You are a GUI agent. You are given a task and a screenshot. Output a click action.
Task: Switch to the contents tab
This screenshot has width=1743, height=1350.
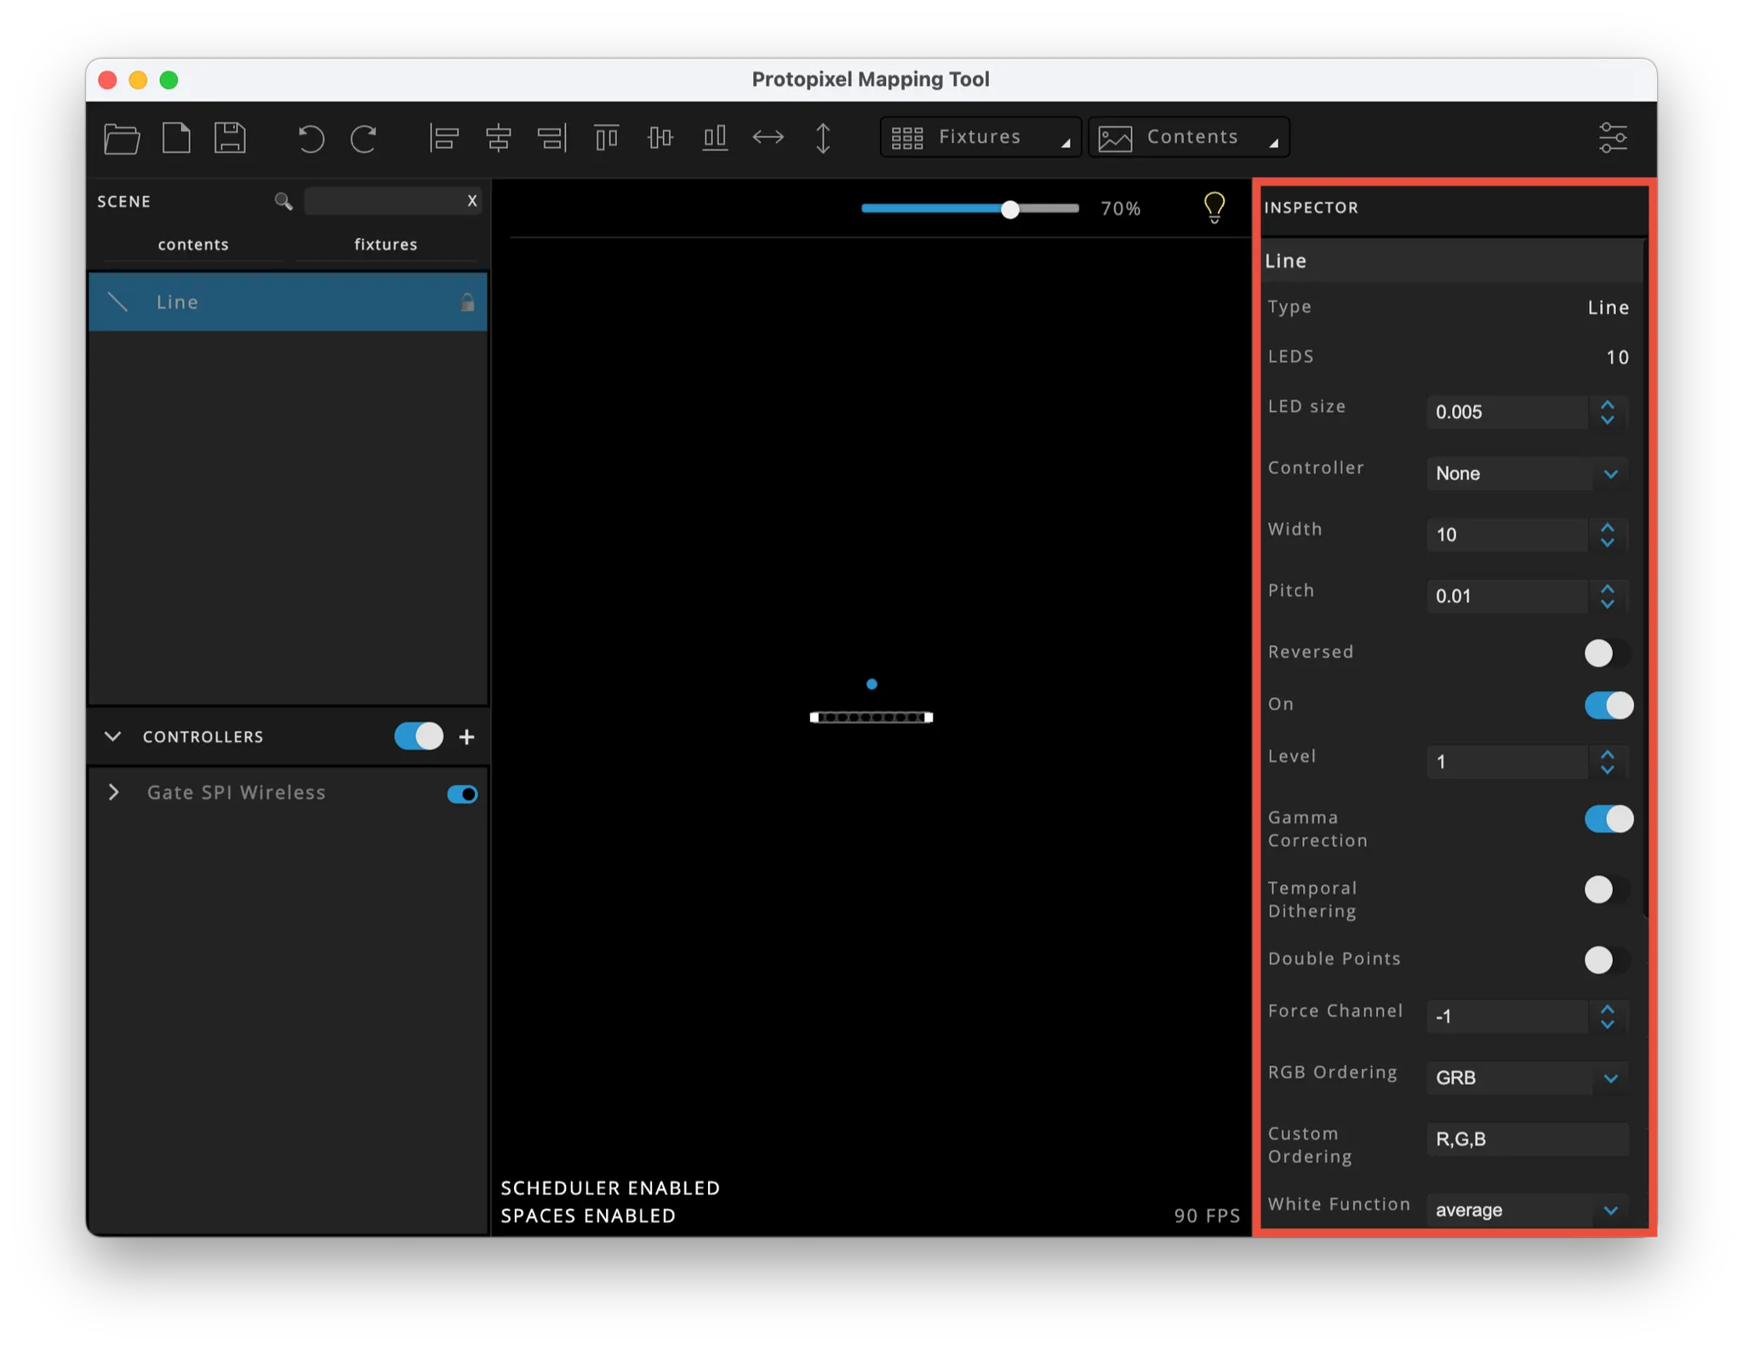[193, 244]
